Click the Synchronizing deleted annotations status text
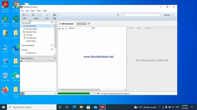197x110 pixels. point(116,94)
